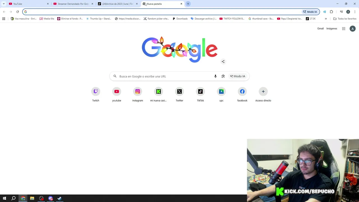Click the holiday lights Google doodle
Image resolution: width=359 pixels, height=202 pixels.
(179, 49)
